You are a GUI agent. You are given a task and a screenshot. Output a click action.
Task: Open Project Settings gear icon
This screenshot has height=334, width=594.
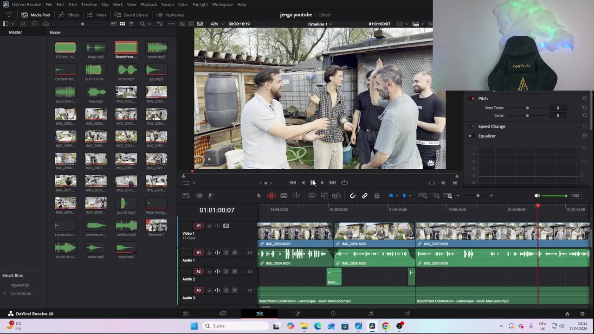pyautogui.click(x=582, y=314)
